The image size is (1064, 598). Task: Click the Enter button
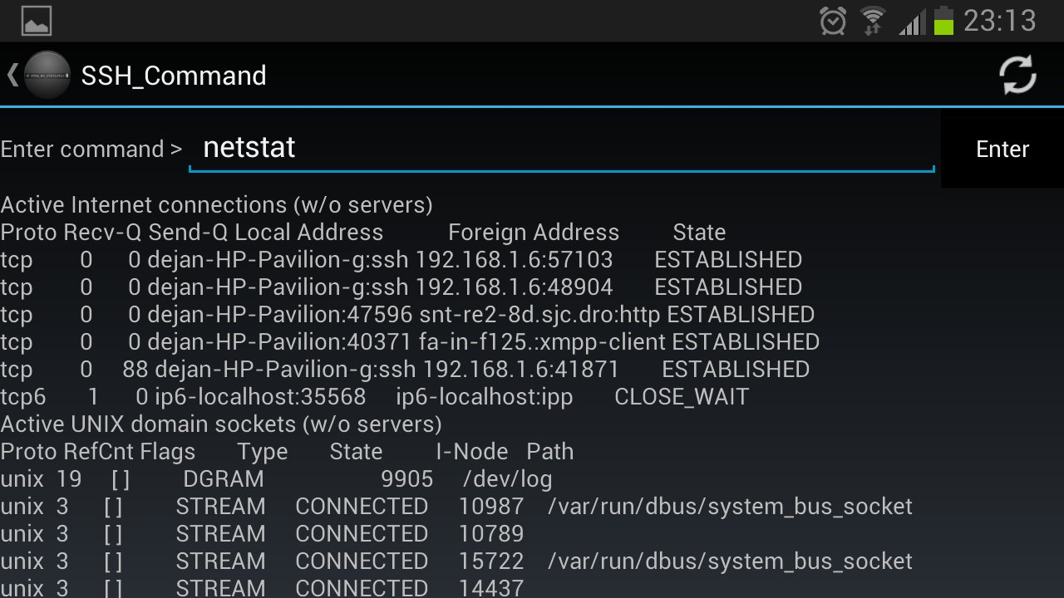coord(1002,149)
